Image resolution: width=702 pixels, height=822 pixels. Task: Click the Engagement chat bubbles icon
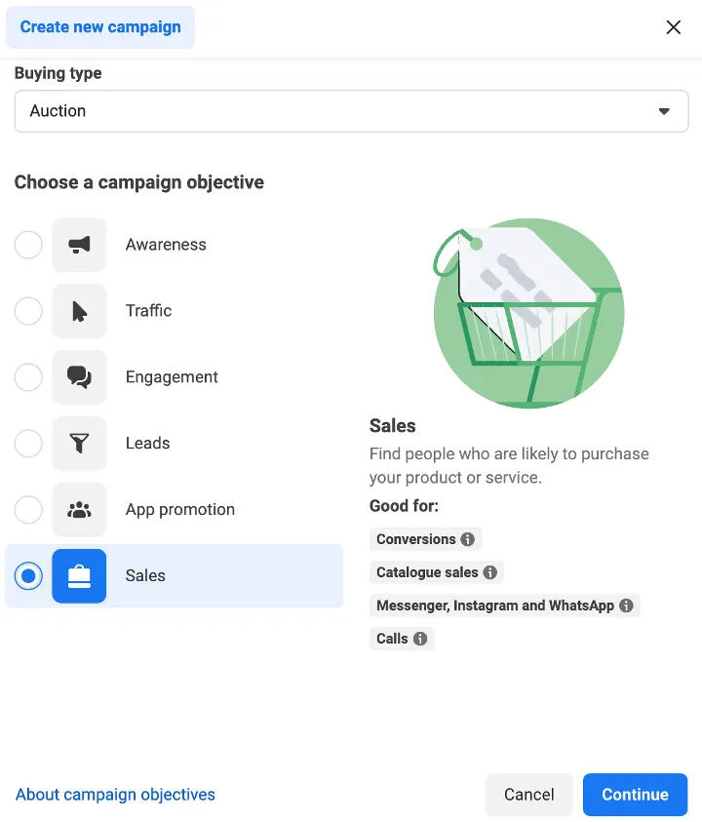pyautogui.click(x=79, y=377)
